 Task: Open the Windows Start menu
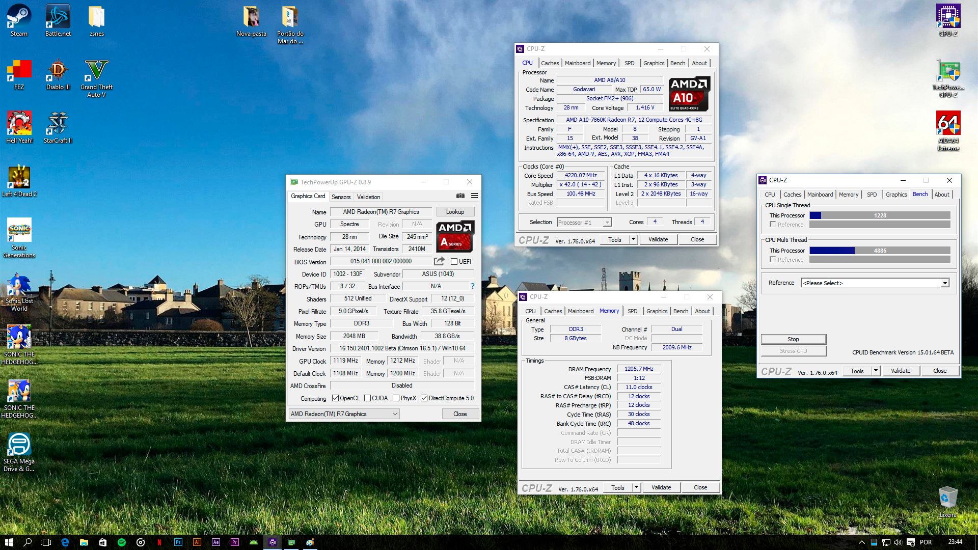tap(9, 542)
